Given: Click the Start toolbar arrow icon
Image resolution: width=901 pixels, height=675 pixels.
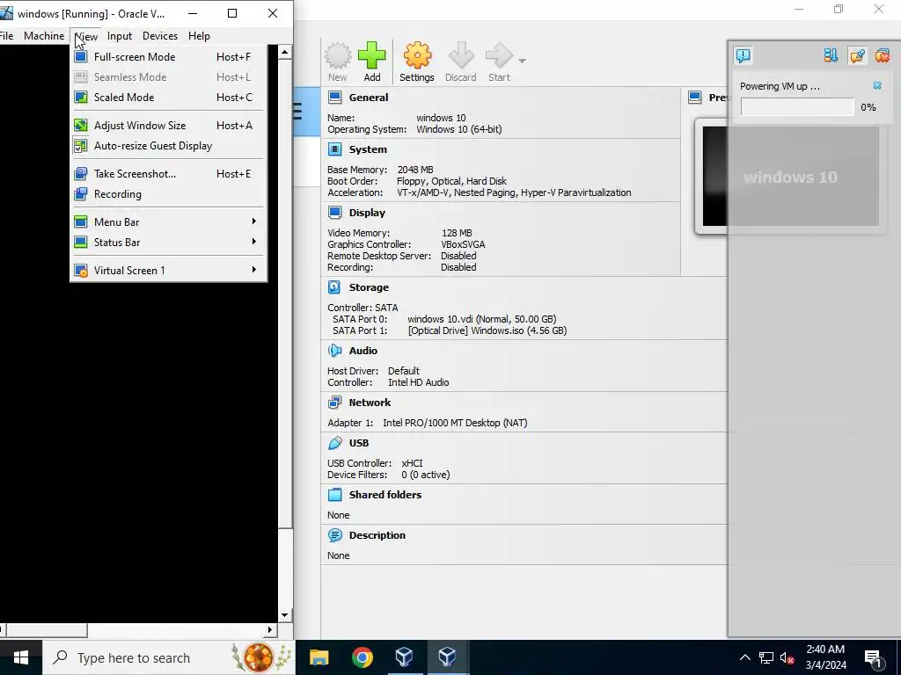Looking at the screenshot, I should point(499,55).
